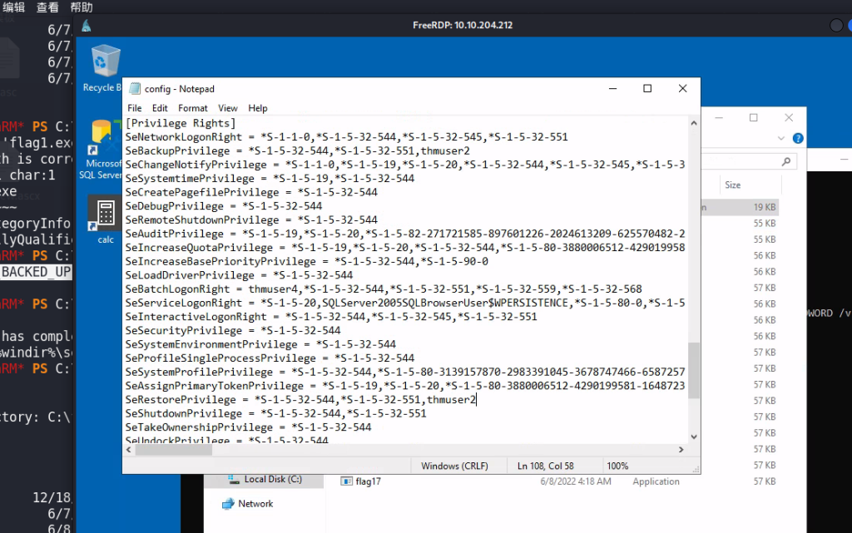The width and height of the screenshot is (852, 533).
Task: Open Microsoft SQL Server desktop shortcut
Action: coord(101,149)
